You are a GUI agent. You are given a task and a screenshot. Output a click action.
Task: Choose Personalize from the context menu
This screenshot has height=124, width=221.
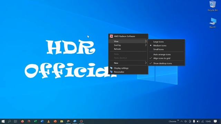tap(128, 72)
